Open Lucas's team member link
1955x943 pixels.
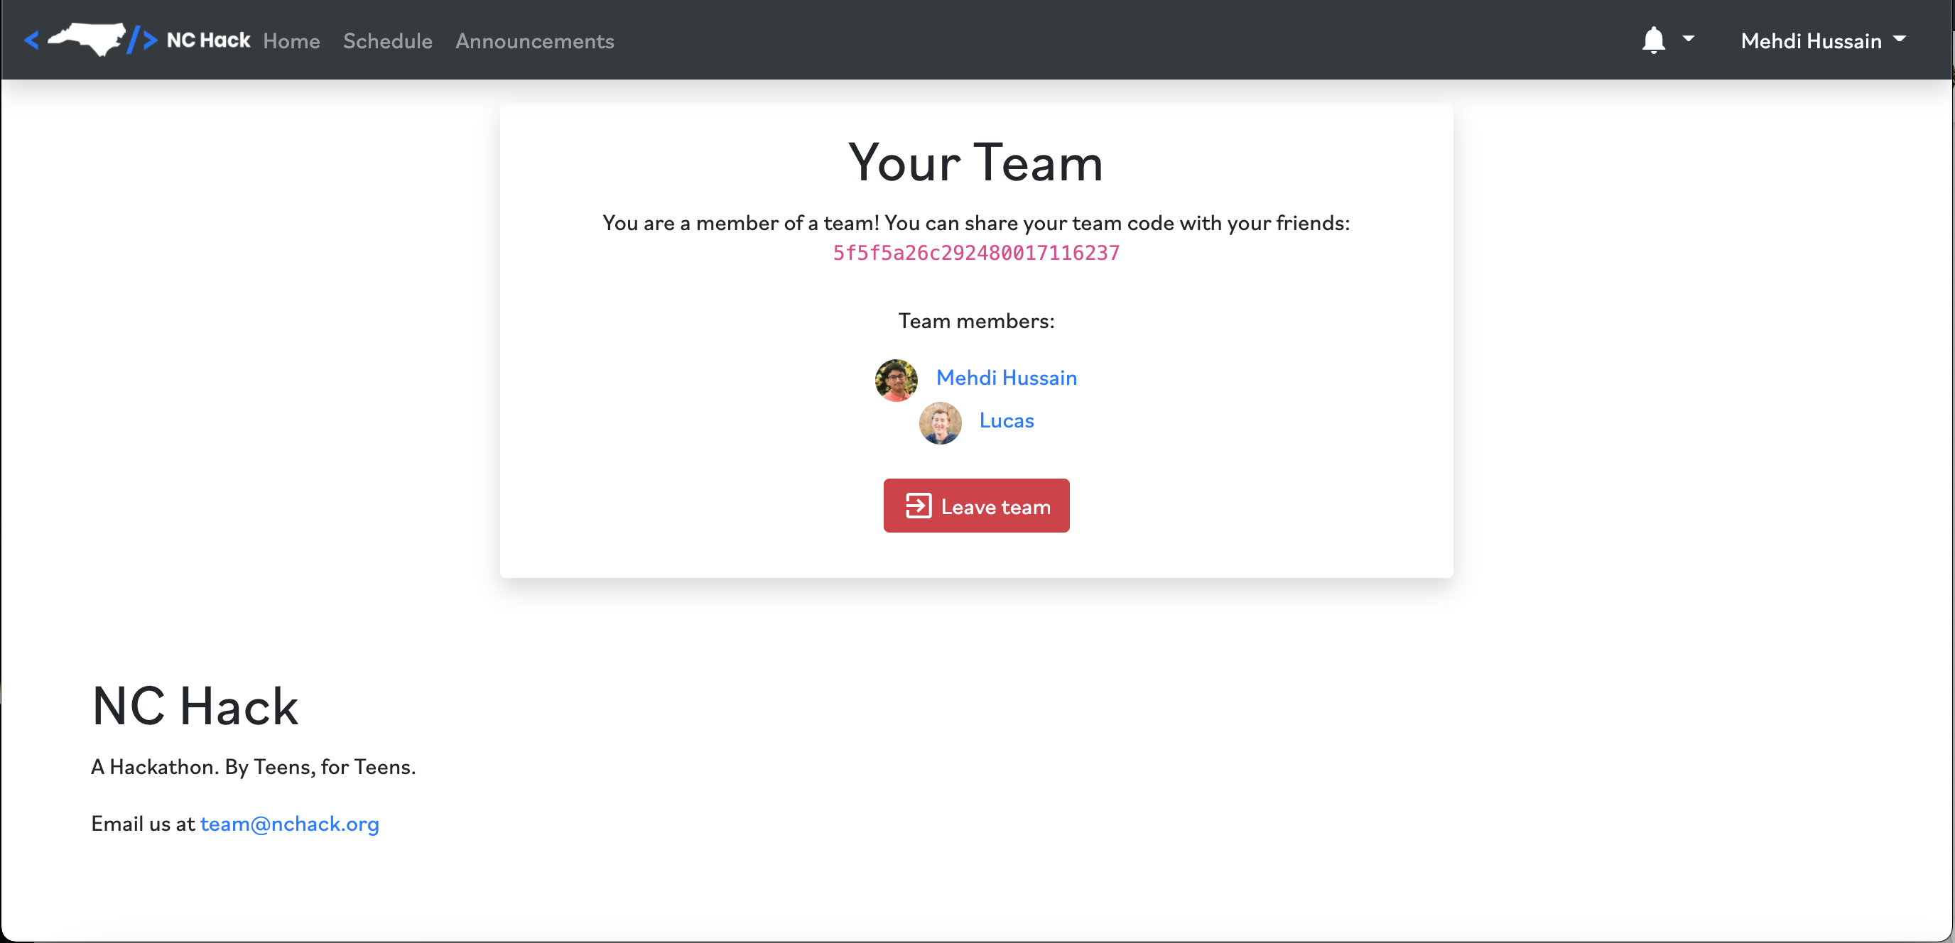point(1006,420)
